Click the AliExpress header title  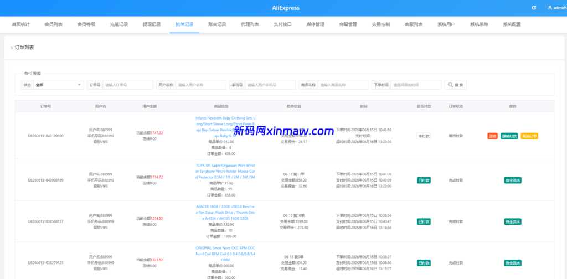[286, 8]
